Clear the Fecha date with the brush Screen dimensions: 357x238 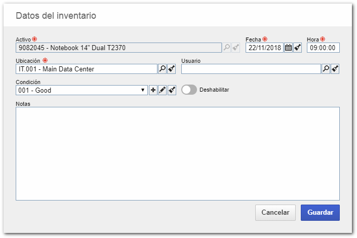pos(297,48)
